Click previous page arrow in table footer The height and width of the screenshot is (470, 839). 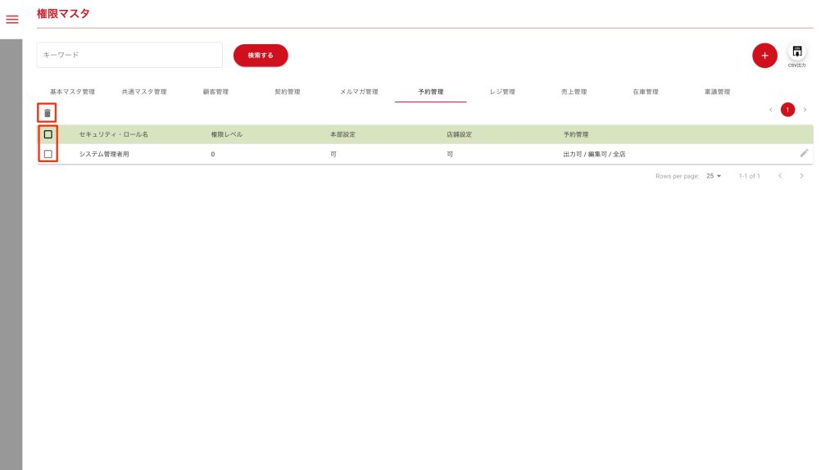point(780,176)
